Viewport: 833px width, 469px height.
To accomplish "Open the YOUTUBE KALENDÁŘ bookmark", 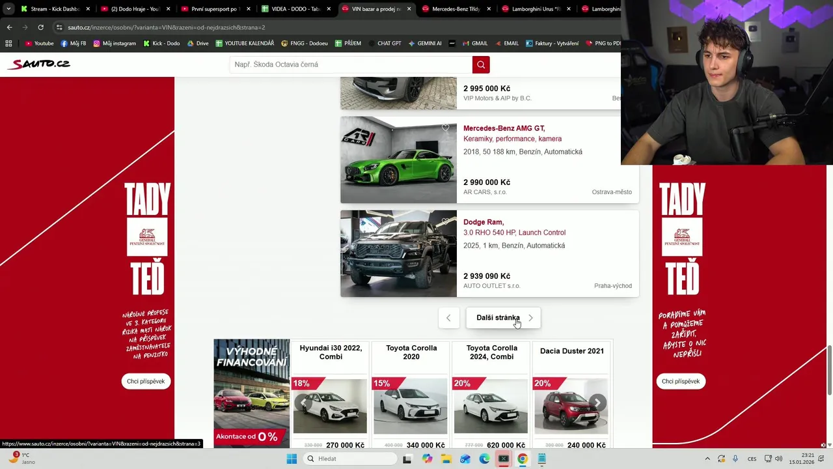I will [x=245, y=44].
